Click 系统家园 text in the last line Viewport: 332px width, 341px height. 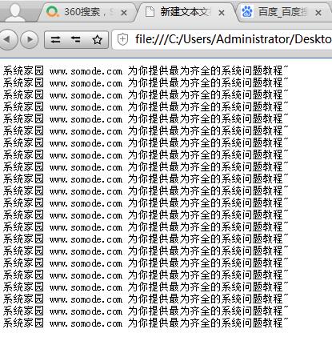[23, 323]
